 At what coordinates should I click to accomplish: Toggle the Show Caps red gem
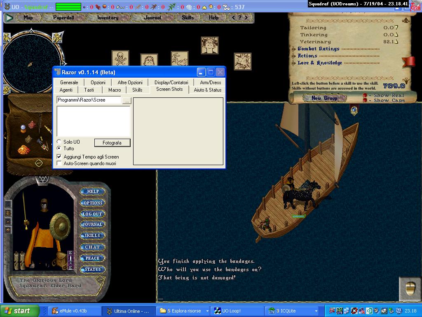tap(365, 100)
